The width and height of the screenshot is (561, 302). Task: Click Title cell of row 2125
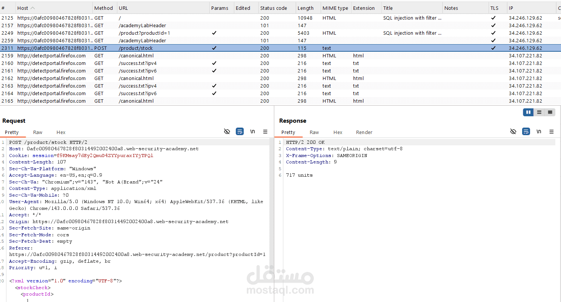(x=412, y=18)
